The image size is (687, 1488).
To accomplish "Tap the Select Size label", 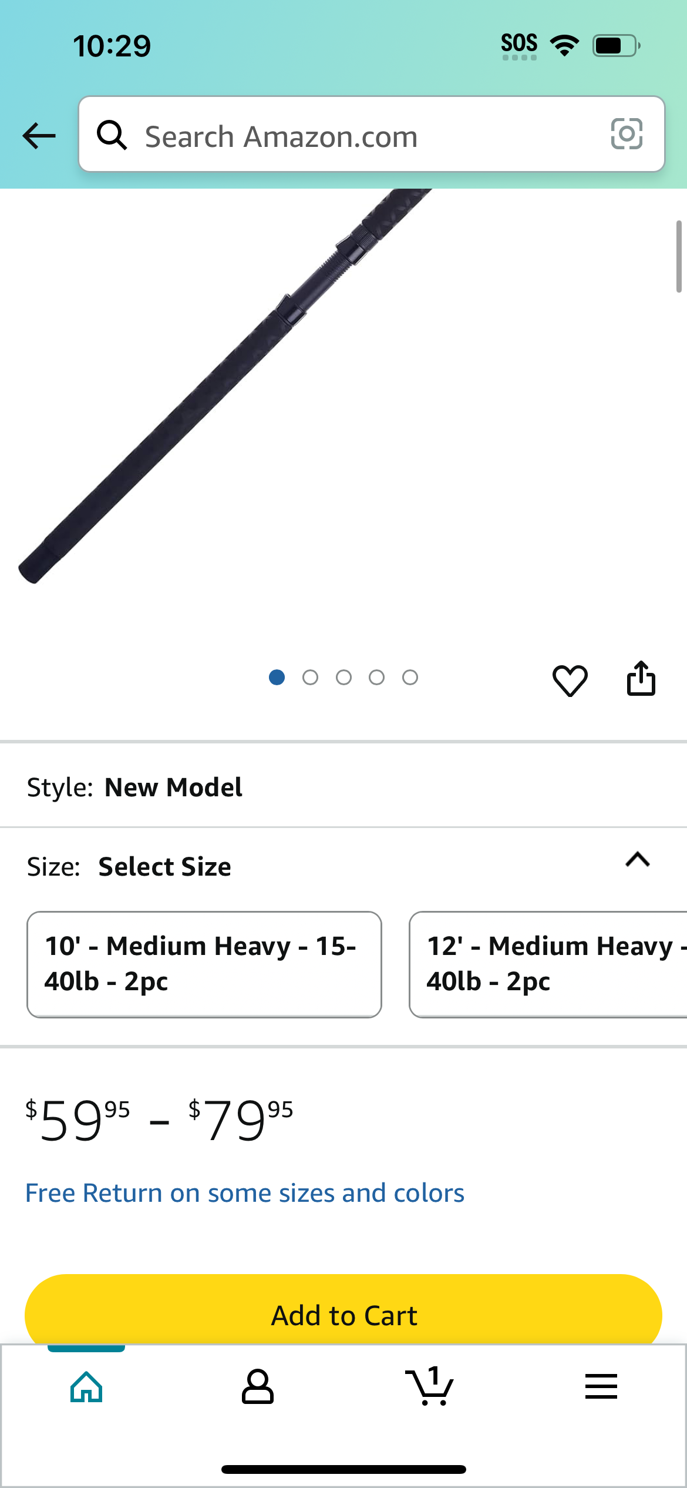I will (x=164, y=867).
